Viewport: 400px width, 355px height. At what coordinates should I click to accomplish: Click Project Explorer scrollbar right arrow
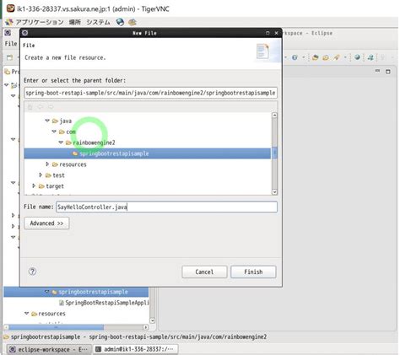pyautogui.click(x=145, y=327)
